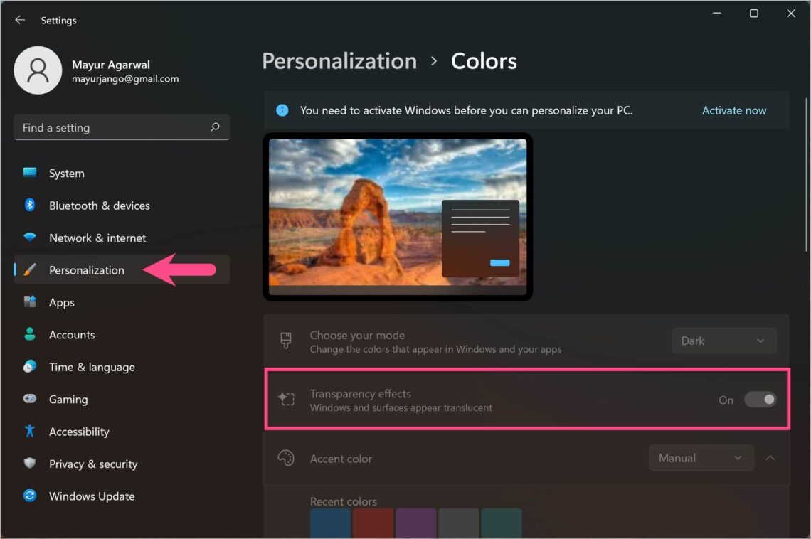This screenshot has height=539, width=811.
Task: Select Personalization in the navigation pane
Action: point(87,270)
